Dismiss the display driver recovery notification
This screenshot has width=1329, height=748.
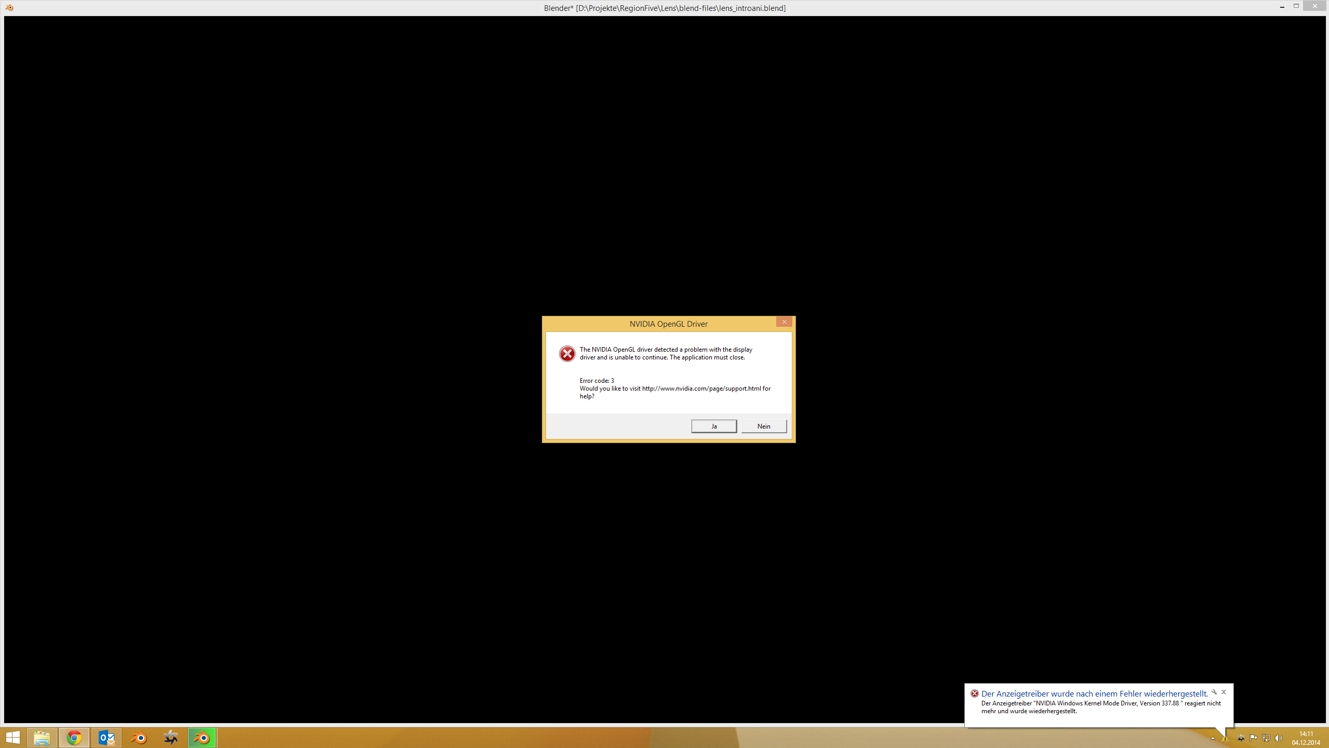click(1224, 692)
